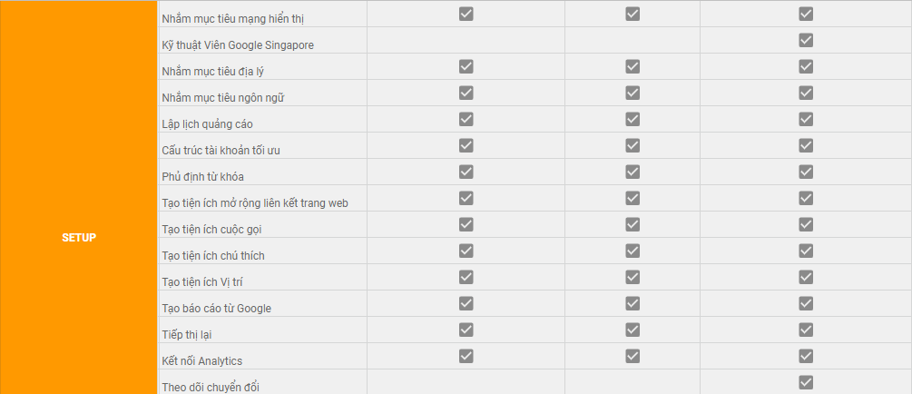Toggle first-column checkbox for Tạo tiện ích cuộc gọi
The image size is (912, 394).
point(466,224)
